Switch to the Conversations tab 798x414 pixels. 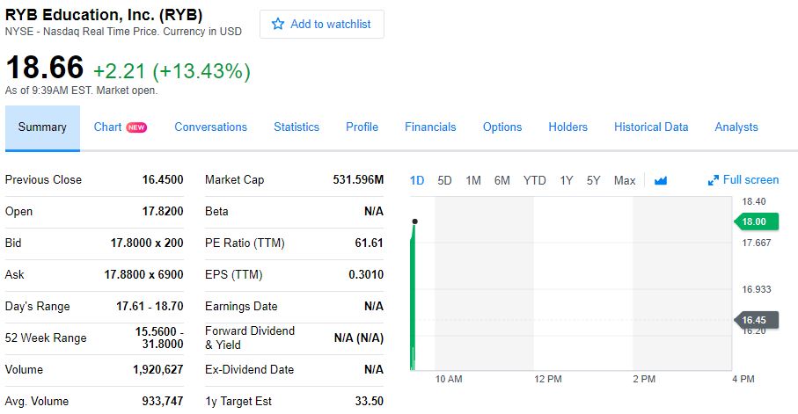tap(210, 127)
